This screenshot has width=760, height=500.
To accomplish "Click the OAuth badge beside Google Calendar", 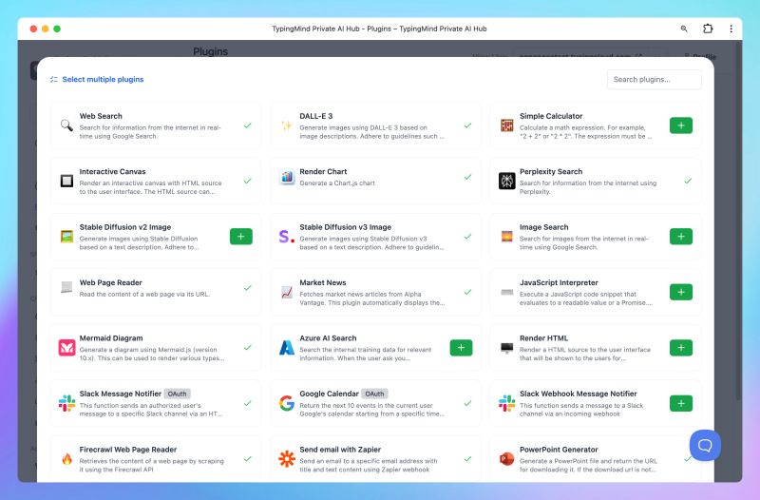I will pos(374,394).
